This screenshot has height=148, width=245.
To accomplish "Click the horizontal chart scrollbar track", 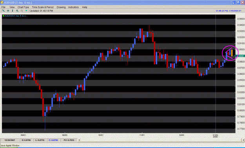I will point(161,140).
